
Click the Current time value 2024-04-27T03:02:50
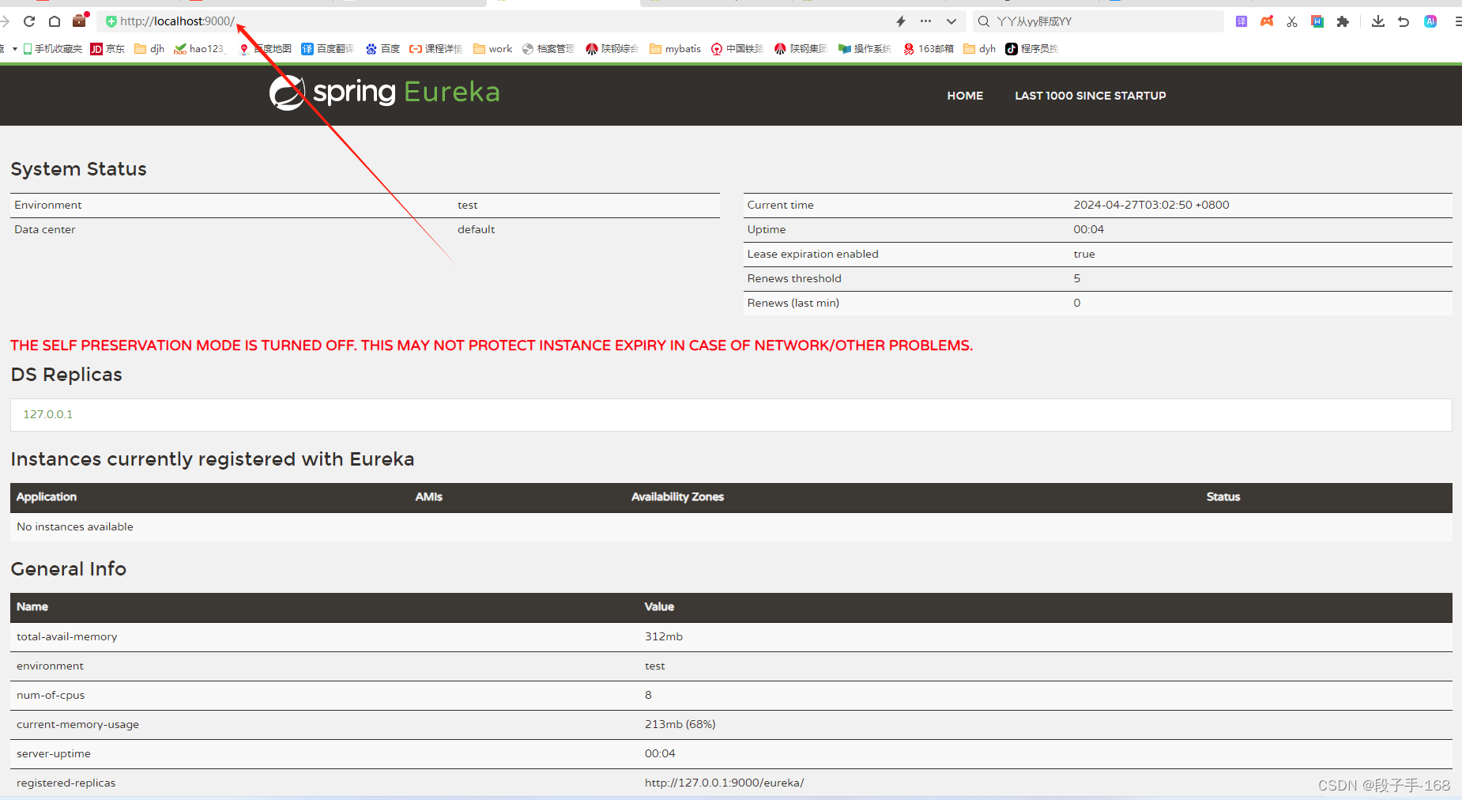point(1151,205)
